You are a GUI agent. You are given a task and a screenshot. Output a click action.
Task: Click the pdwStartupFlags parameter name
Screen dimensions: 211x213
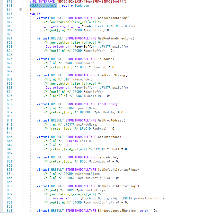[92, 190]
